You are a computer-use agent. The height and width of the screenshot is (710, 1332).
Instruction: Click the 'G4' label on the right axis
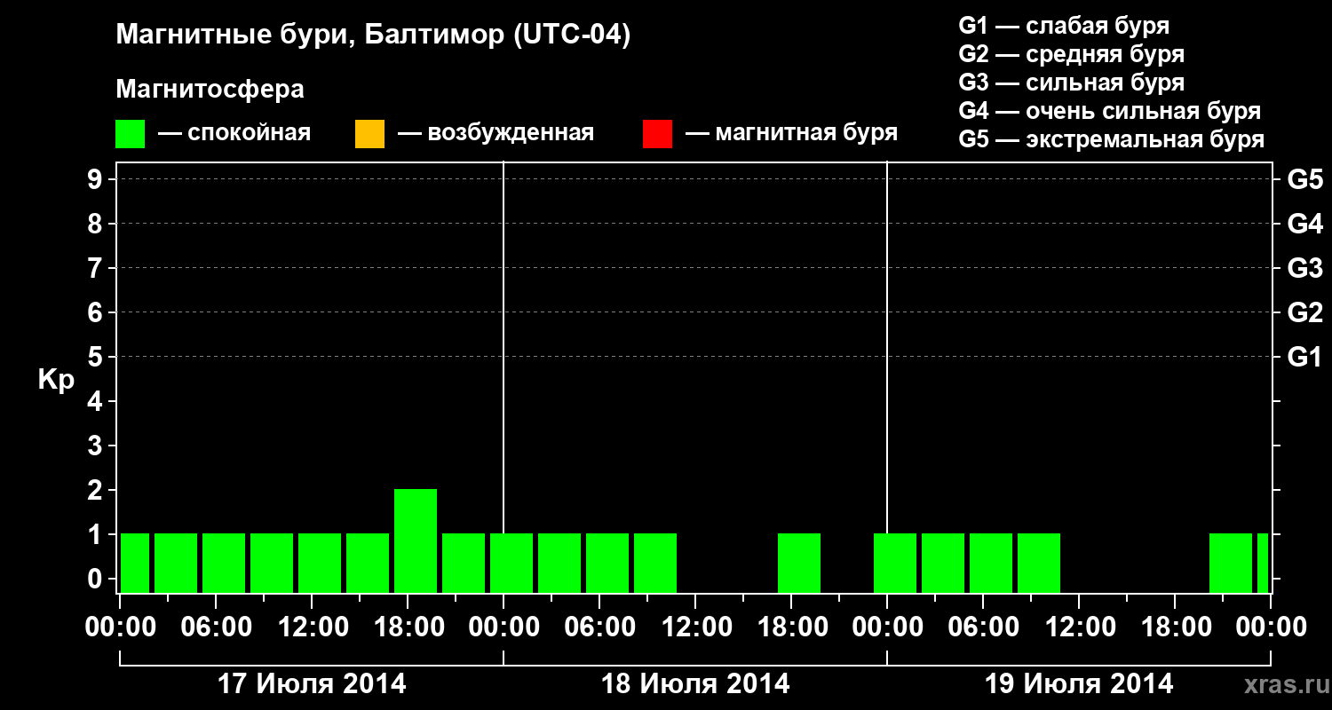1305,224
